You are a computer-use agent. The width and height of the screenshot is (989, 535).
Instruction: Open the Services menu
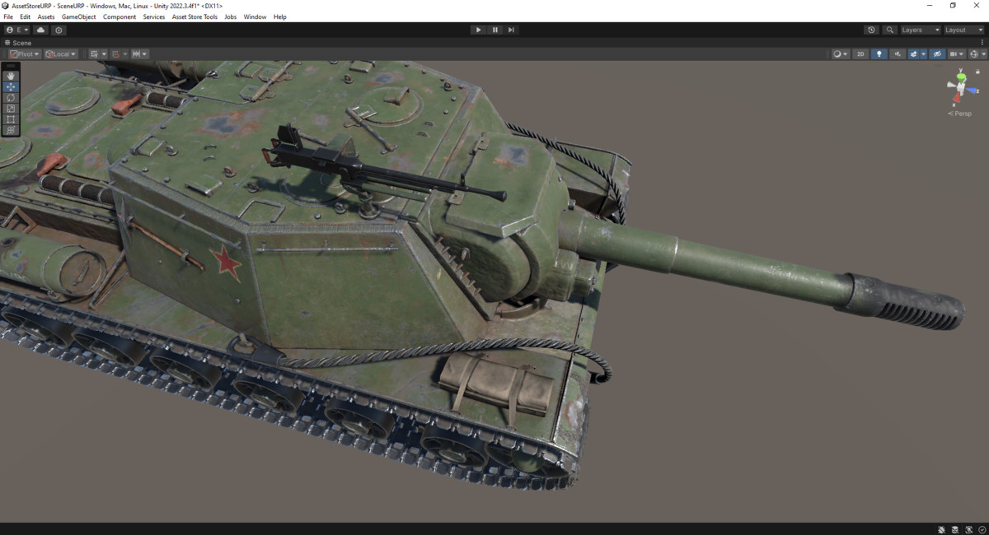154,16
